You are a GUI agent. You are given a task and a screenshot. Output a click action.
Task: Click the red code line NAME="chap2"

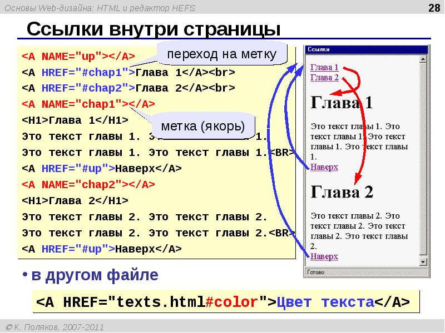click(88, 184)
